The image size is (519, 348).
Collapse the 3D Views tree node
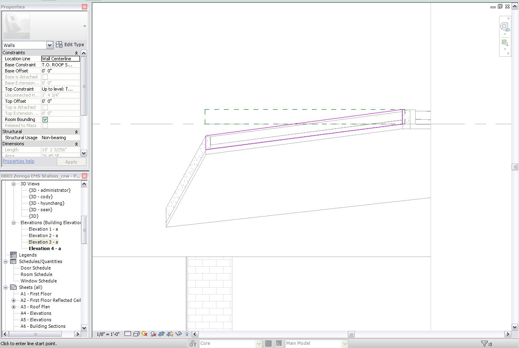point(13,184)
